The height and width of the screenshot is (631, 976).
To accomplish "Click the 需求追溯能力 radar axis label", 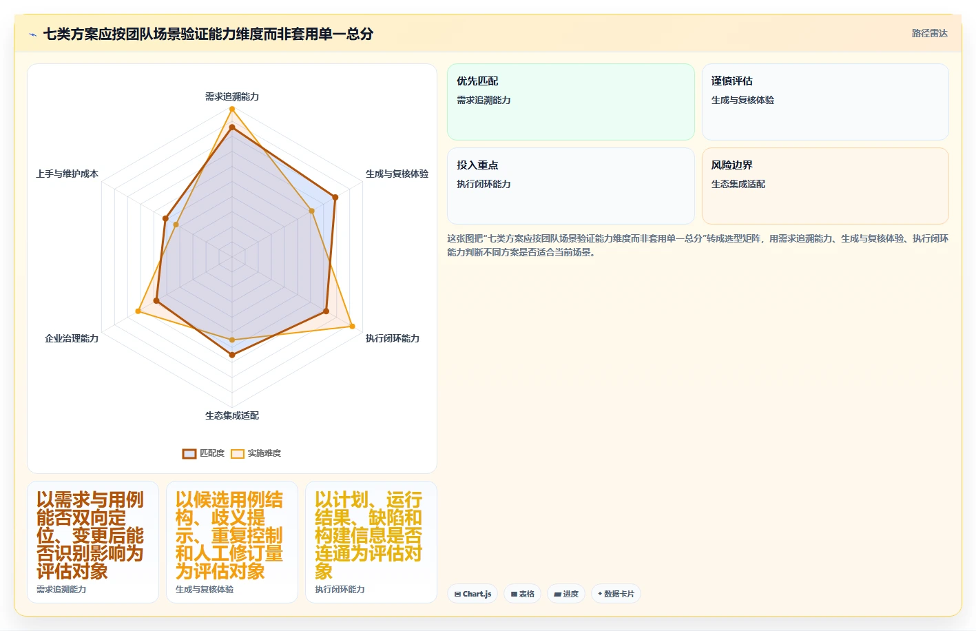I will pos(232,96).
